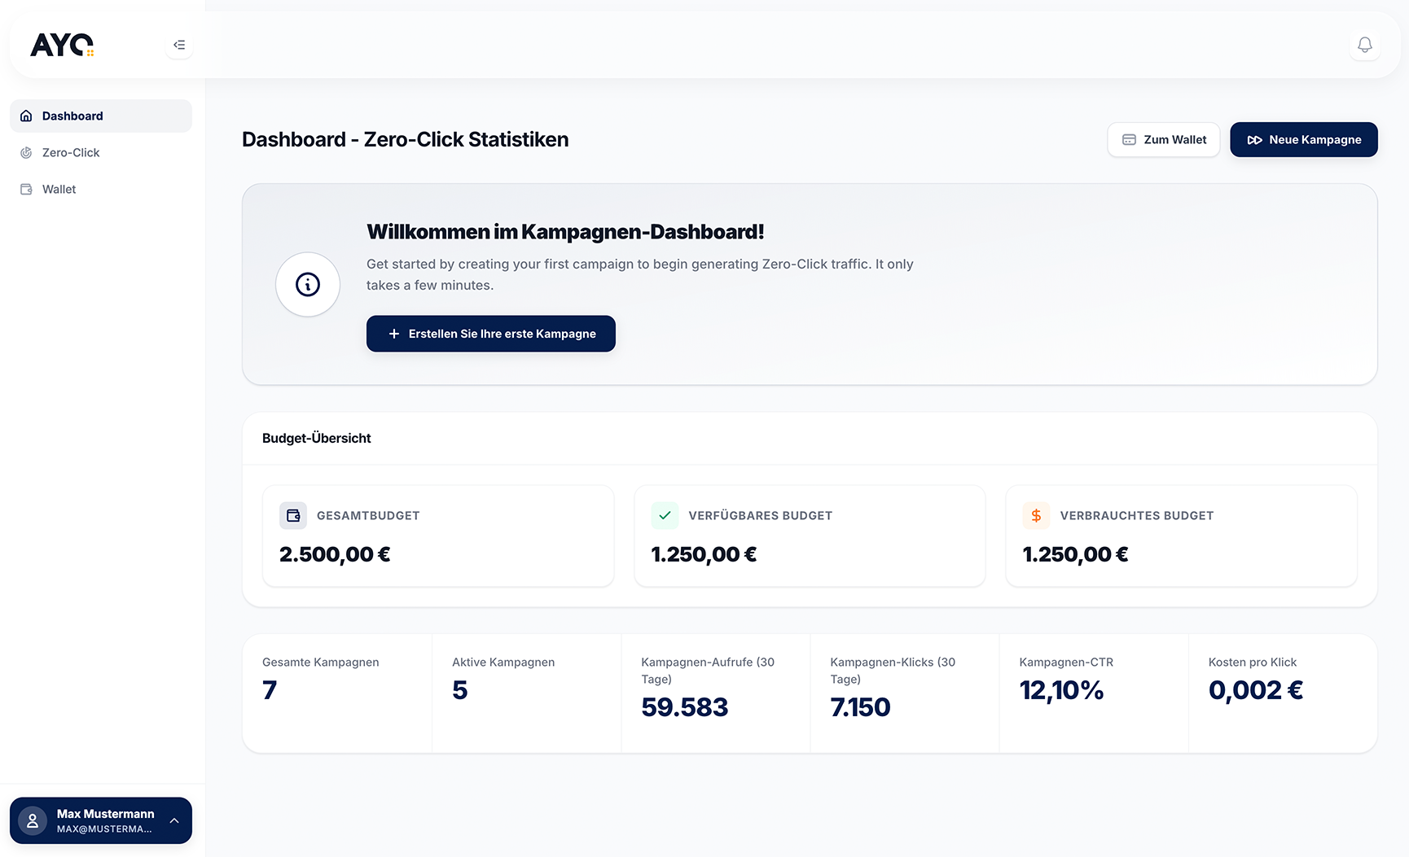1409x857 pixels.
Task: Switch to the Zero-Click section
Action: coord(71,152)
